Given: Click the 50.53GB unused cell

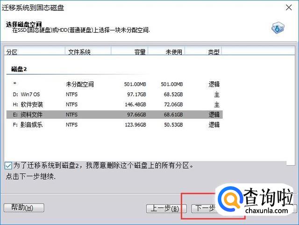Looking at the screenshot, I should (x=173, y=125).
